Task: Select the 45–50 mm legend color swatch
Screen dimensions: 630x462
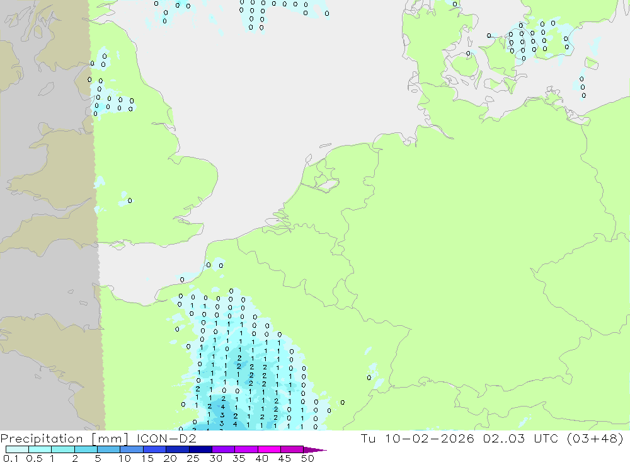Action: coord(292,449)
